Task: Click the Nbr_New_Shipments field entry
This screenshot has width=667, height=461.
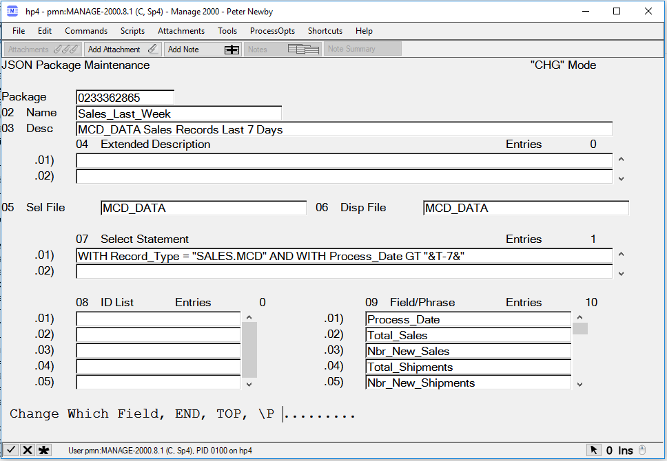Action: tap(469, 382)
